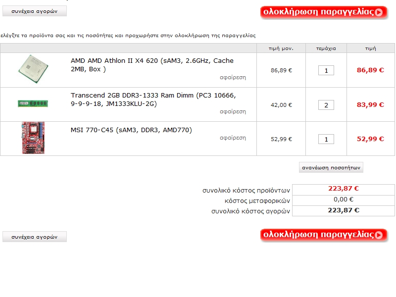Viewport: 396px width, 297px height.
Task: Click the instruction text 'ελέγξτε τα προϊόντα σας'
Action: pyautogui.click(x=33, y=36)
